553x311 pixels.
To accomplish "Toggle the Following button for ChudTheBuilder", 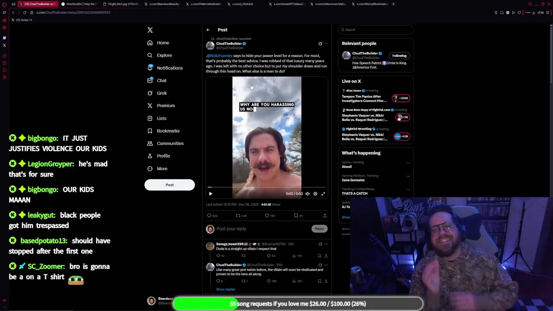I will [399, 56].
